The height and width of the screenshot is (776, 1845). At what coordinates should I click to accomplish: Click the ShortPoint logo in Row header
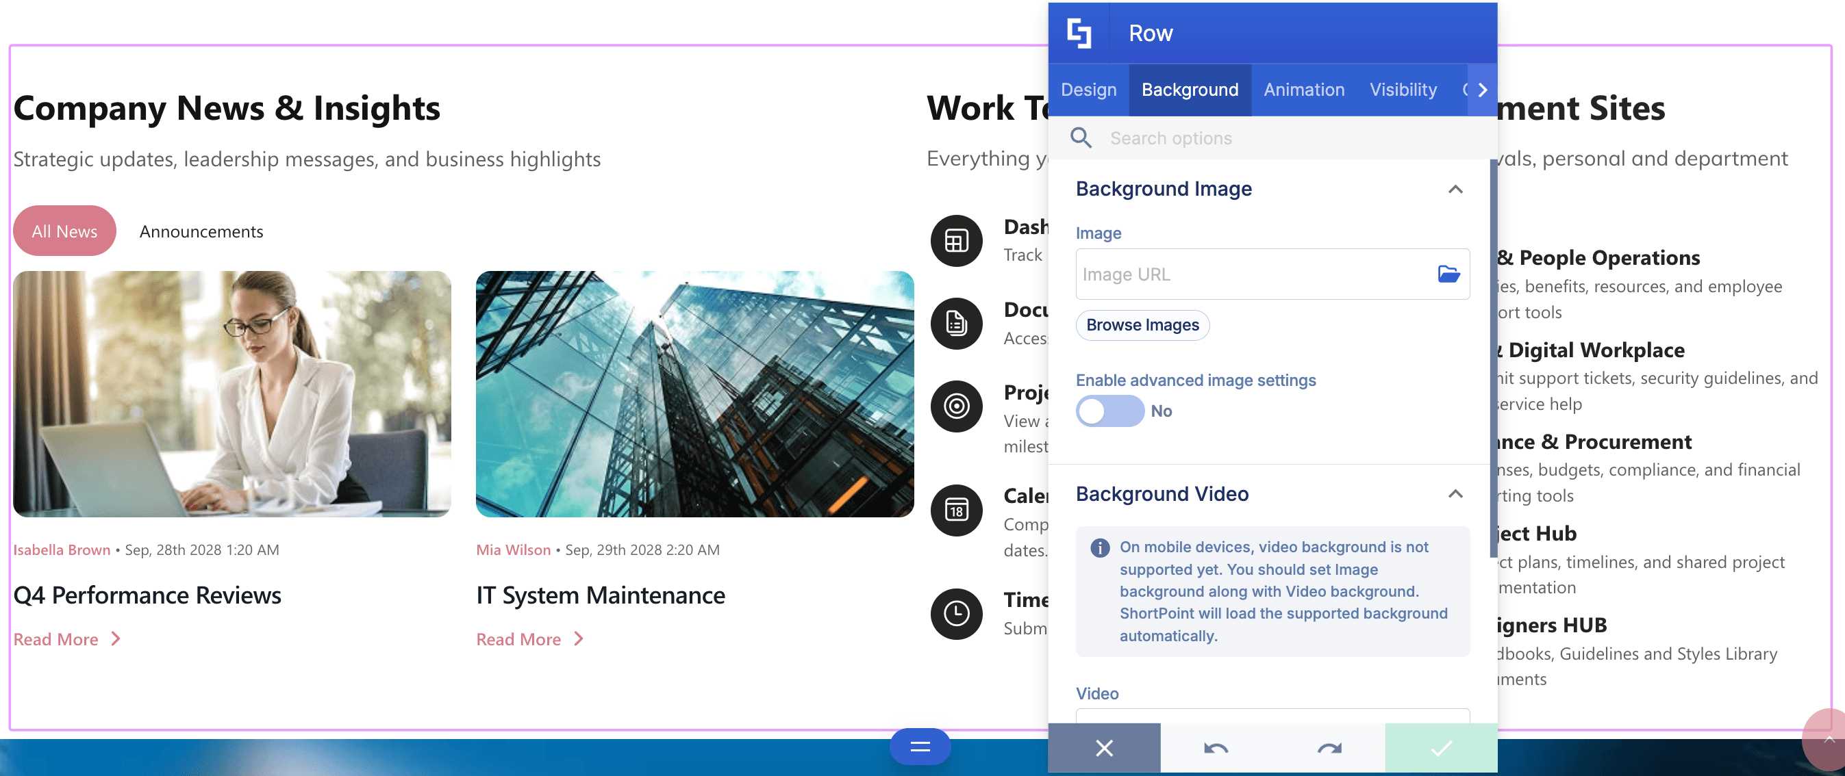tap(1079, 33)
